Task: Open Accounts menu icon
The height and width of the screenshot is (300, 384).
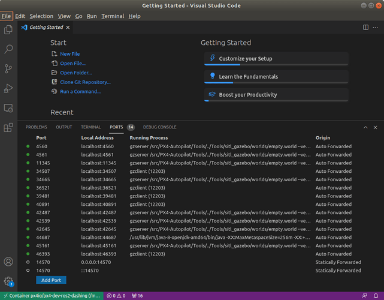Action: pyautogui.click(x=8, y=262)
